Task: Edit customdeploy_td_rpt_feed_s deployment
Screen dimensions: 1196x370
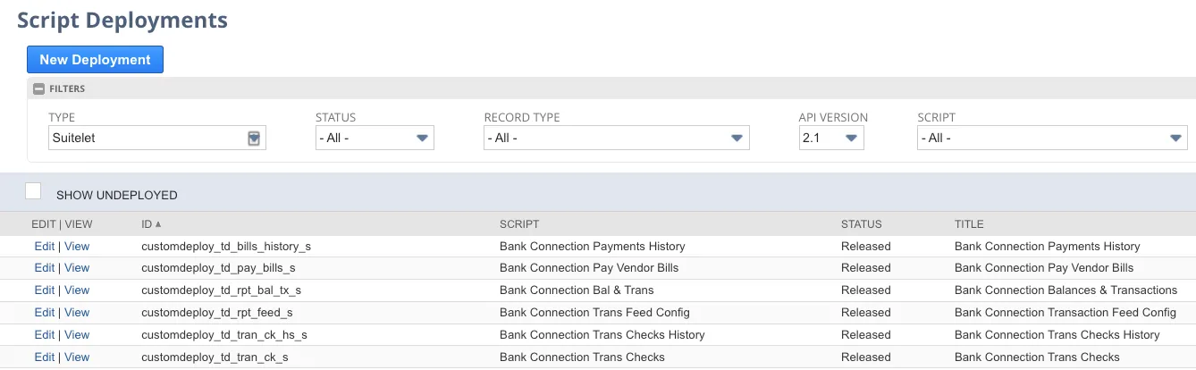Action: (x=44, y=312)
